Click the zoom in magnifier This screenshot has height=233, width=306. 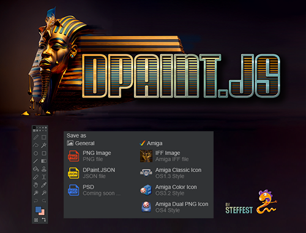tap(35, 193)
